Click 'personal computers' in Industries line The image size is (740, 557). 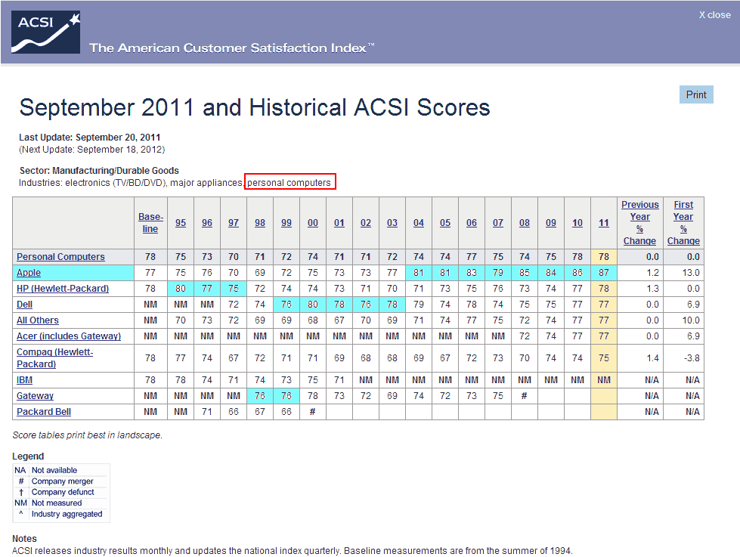pyautogui.click(x=289, y=183)
